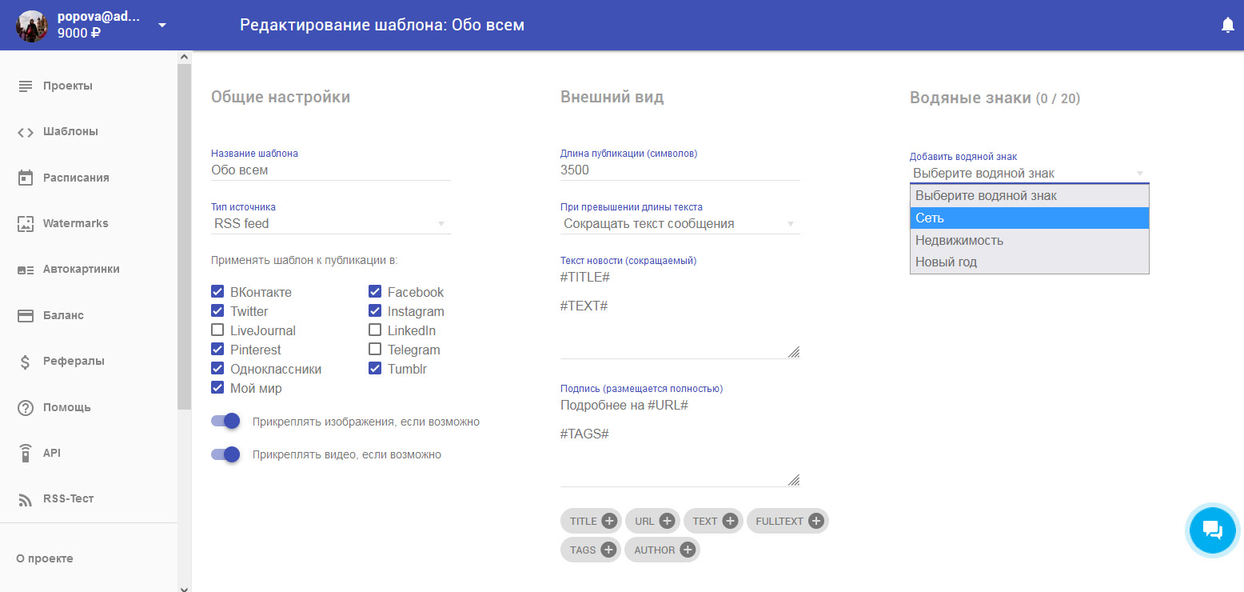The image size is (1244, 592).
Task: Uncheck the Facebook checkbox
Action: point(375,292)
